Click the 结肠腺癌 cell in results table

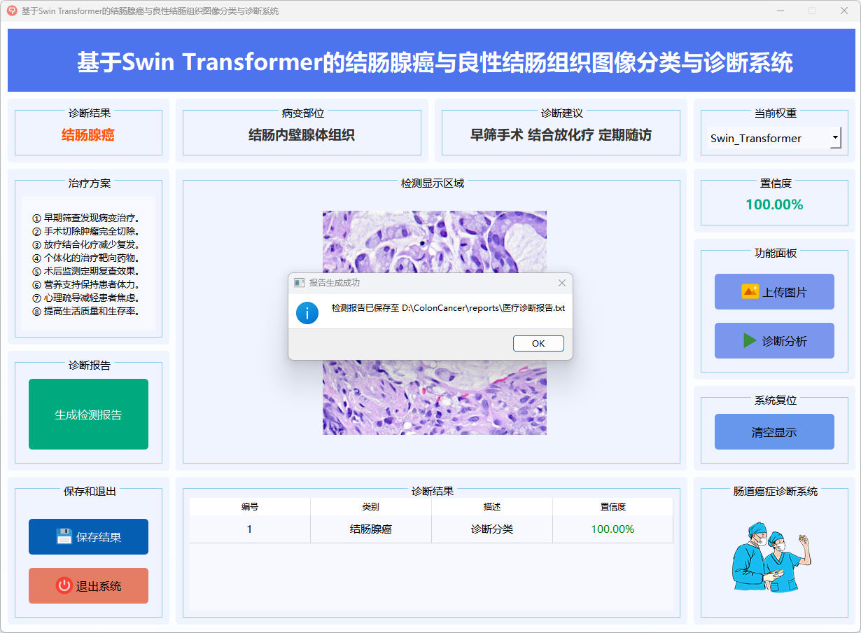(x=370, y=529)
